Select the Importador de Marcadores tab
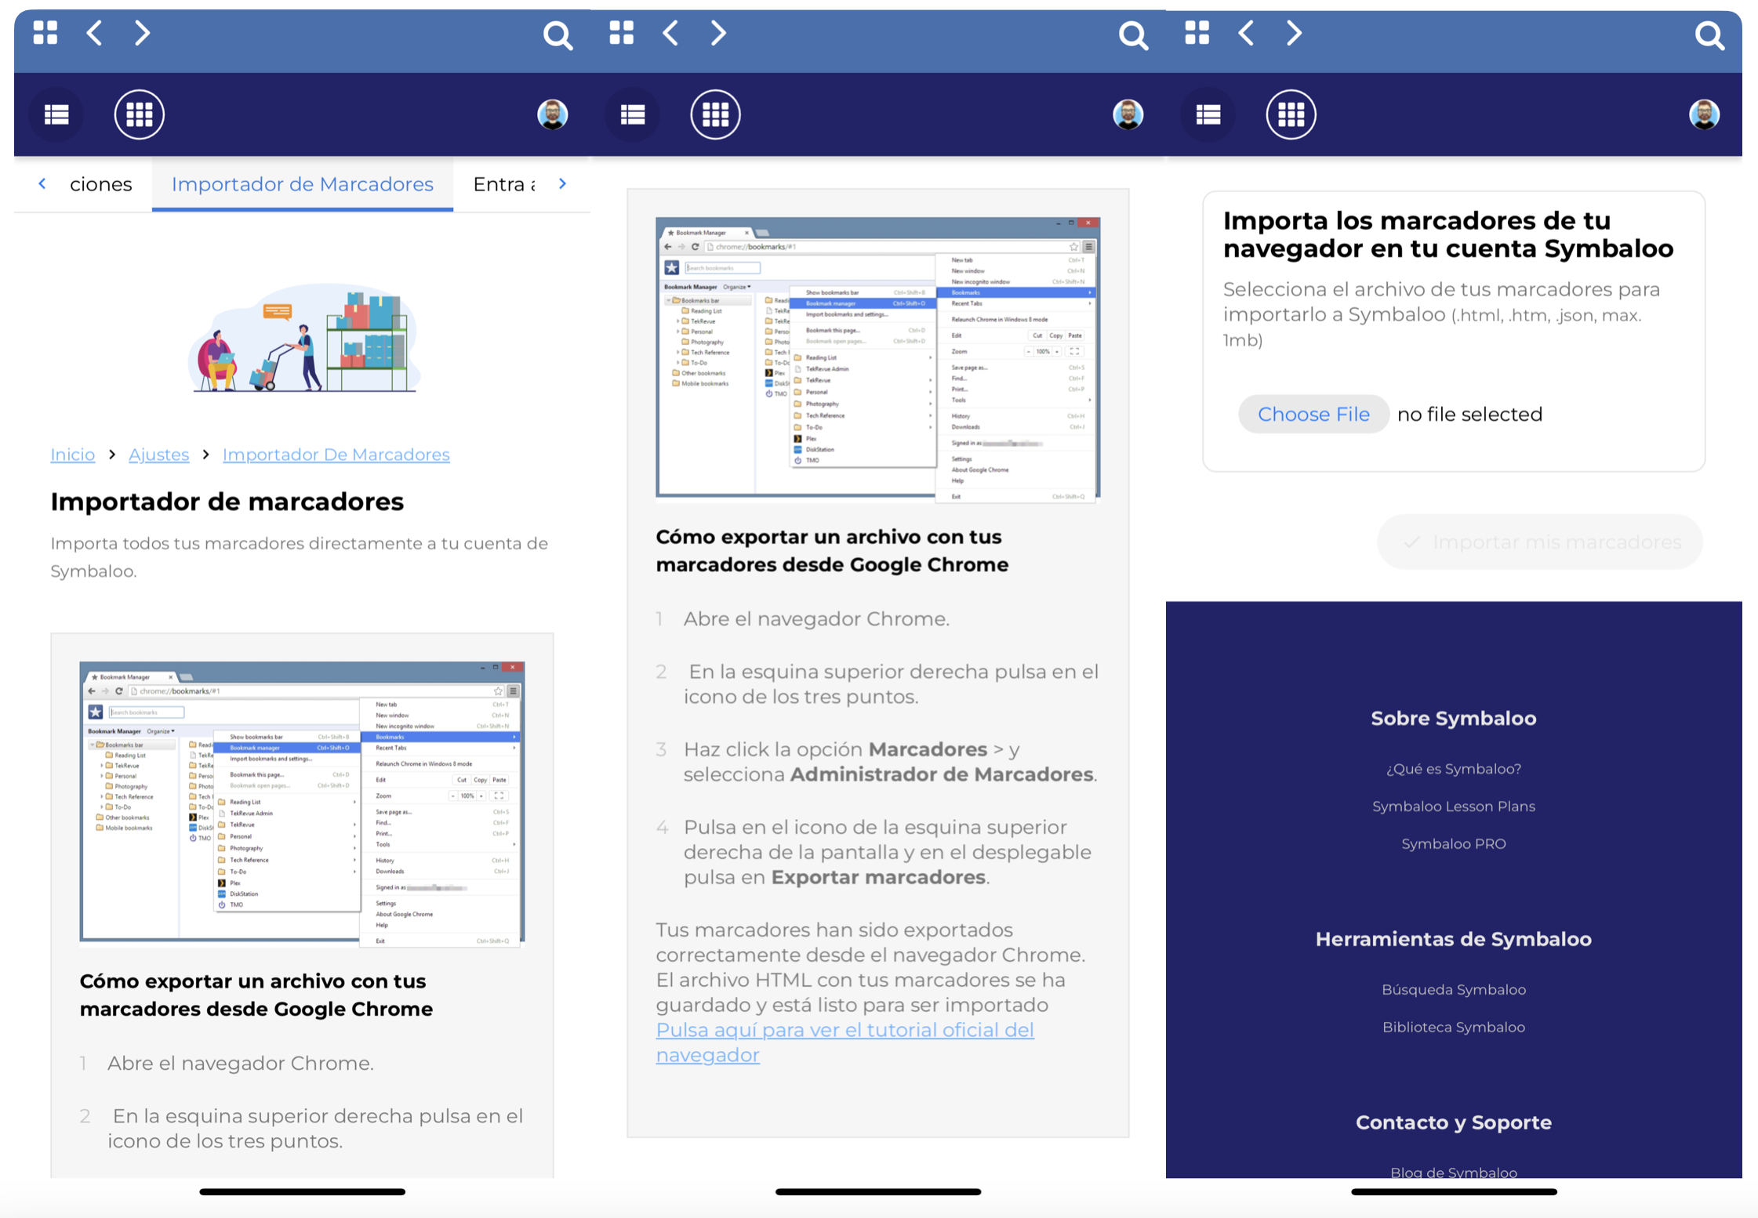 (x=303, y=184)
